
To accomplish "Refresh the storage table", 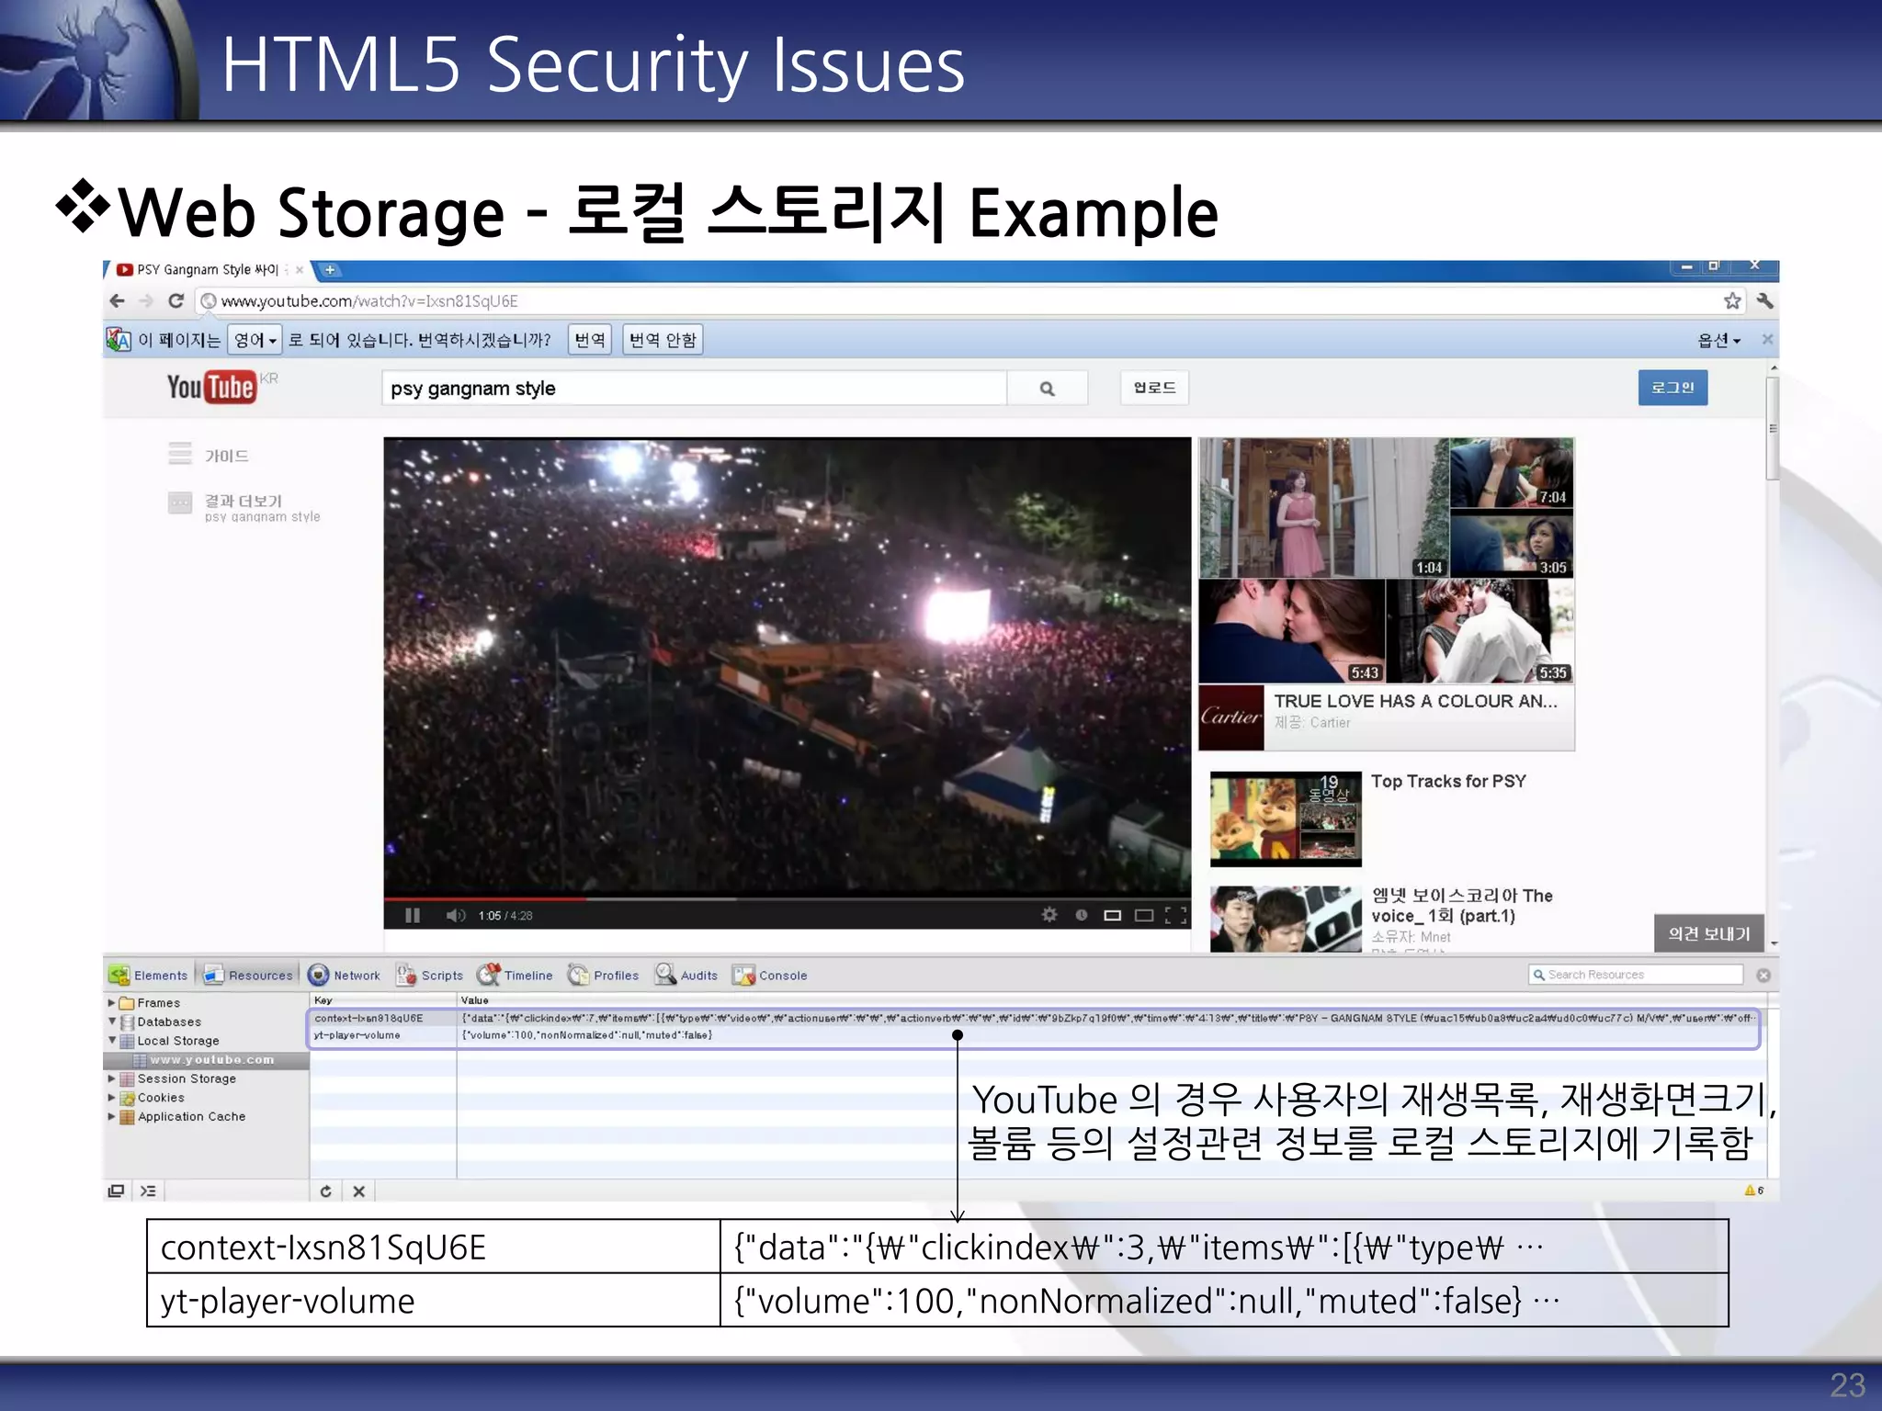I will tap(326, 1191).
